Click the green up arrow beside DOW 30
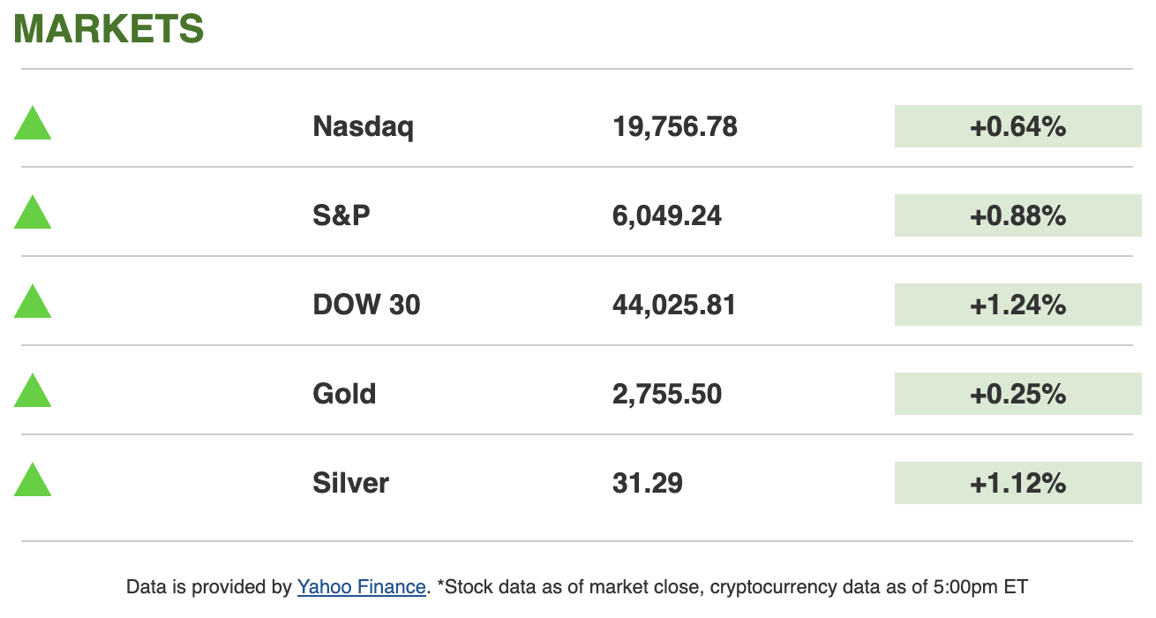The image size is (1156, 618). coord(33,303)
